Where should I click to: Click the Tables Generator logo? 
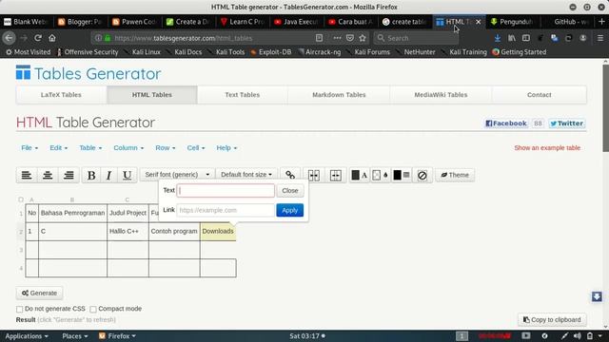[88, 73]
